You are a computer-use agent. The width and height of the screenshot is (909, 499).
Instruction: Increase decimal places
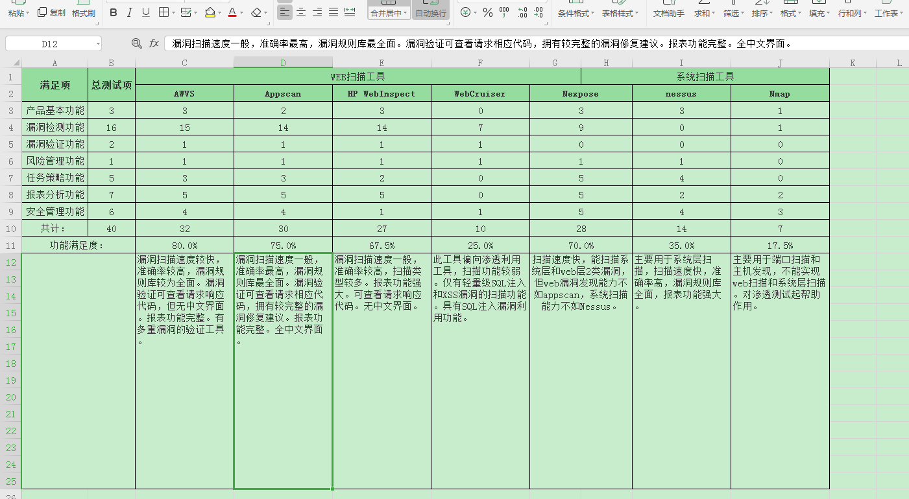(x=522, y=12)
